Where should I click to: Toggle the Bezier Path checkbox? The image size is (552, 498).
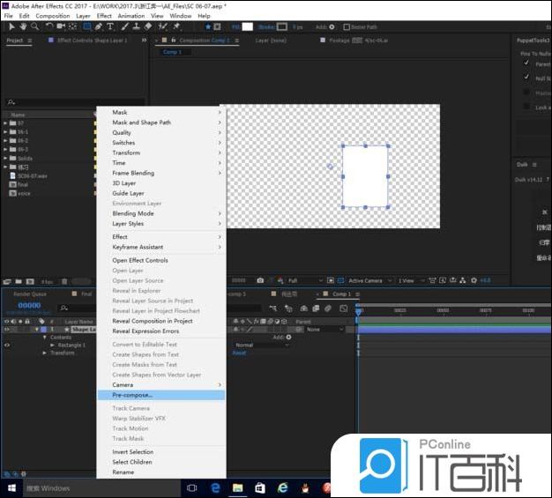point(351,27)
